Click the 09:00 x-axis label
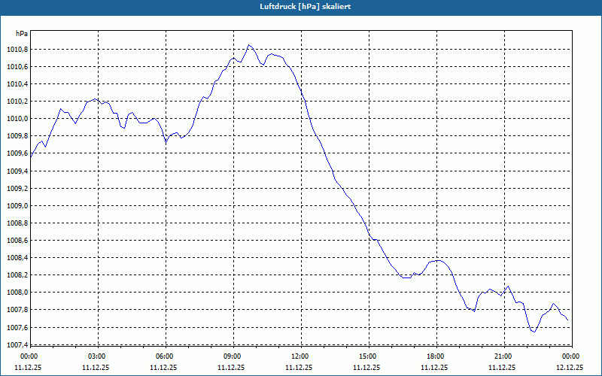Screen dimensions: 602x376 click(x=233, y=356)
